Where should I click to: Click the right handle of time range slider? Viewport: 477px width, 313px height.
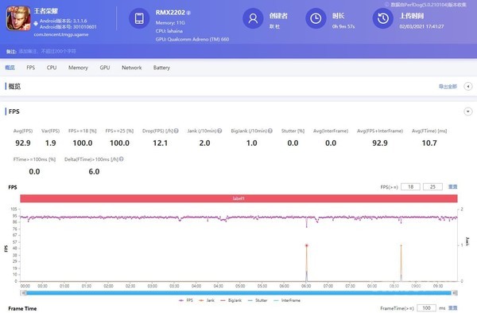455,293
